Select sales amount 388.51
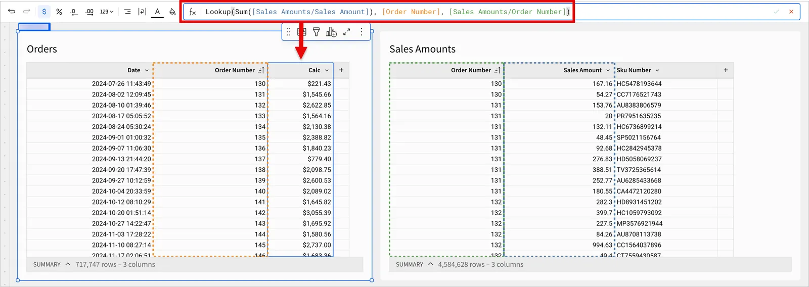This screenshot has height=287, width=809. 559,170
